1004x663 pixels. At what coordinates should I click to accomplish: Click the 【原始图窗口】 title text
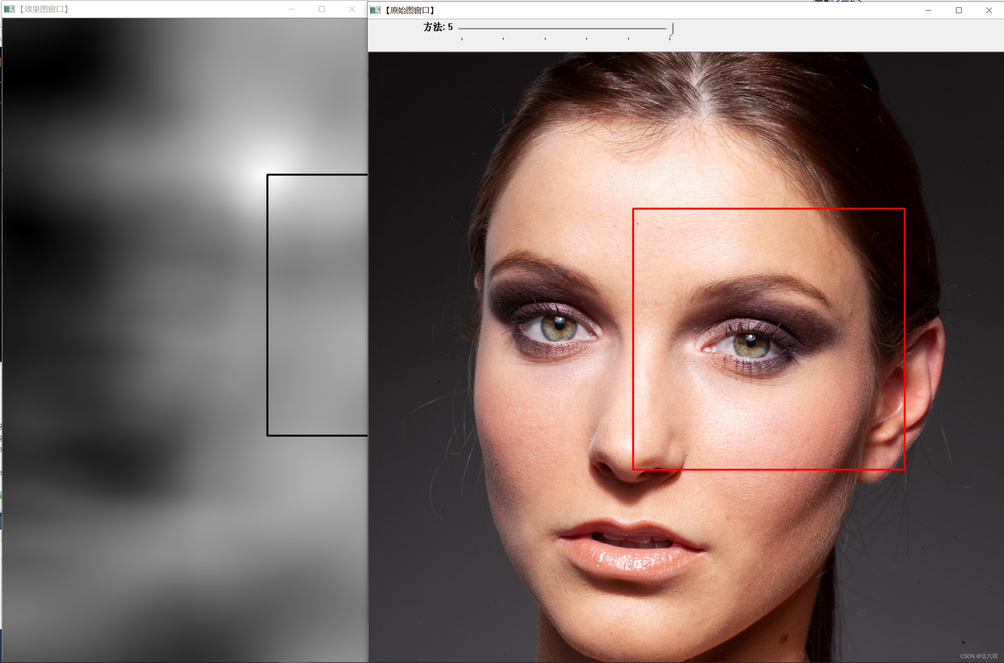click(x=410, y=10)
